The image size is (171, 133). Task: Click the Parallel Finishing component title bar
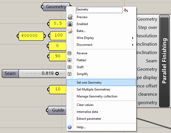(x=164, y=61)
